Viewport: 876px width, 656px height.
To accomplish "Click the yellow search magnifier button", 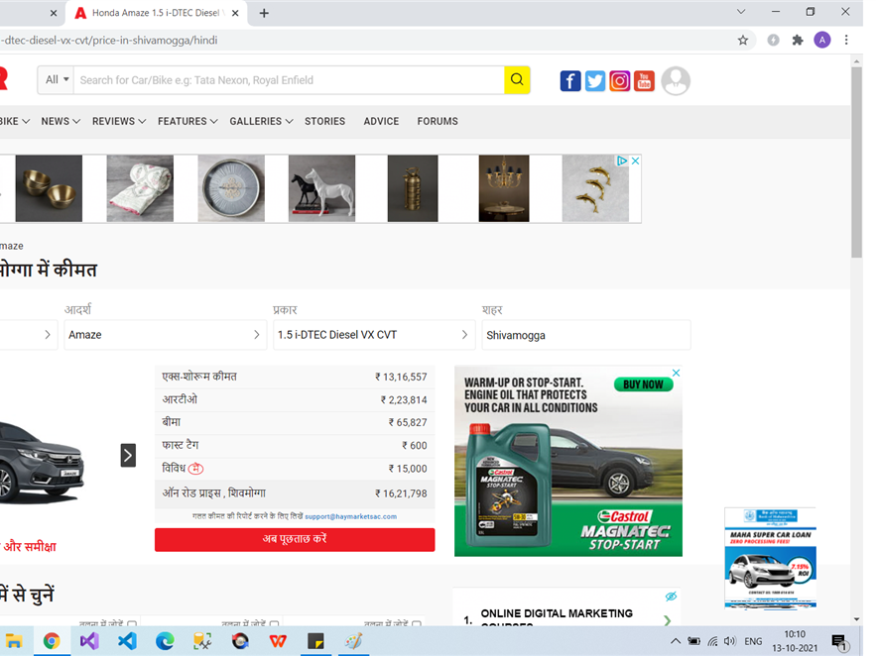I will point(517,80).
